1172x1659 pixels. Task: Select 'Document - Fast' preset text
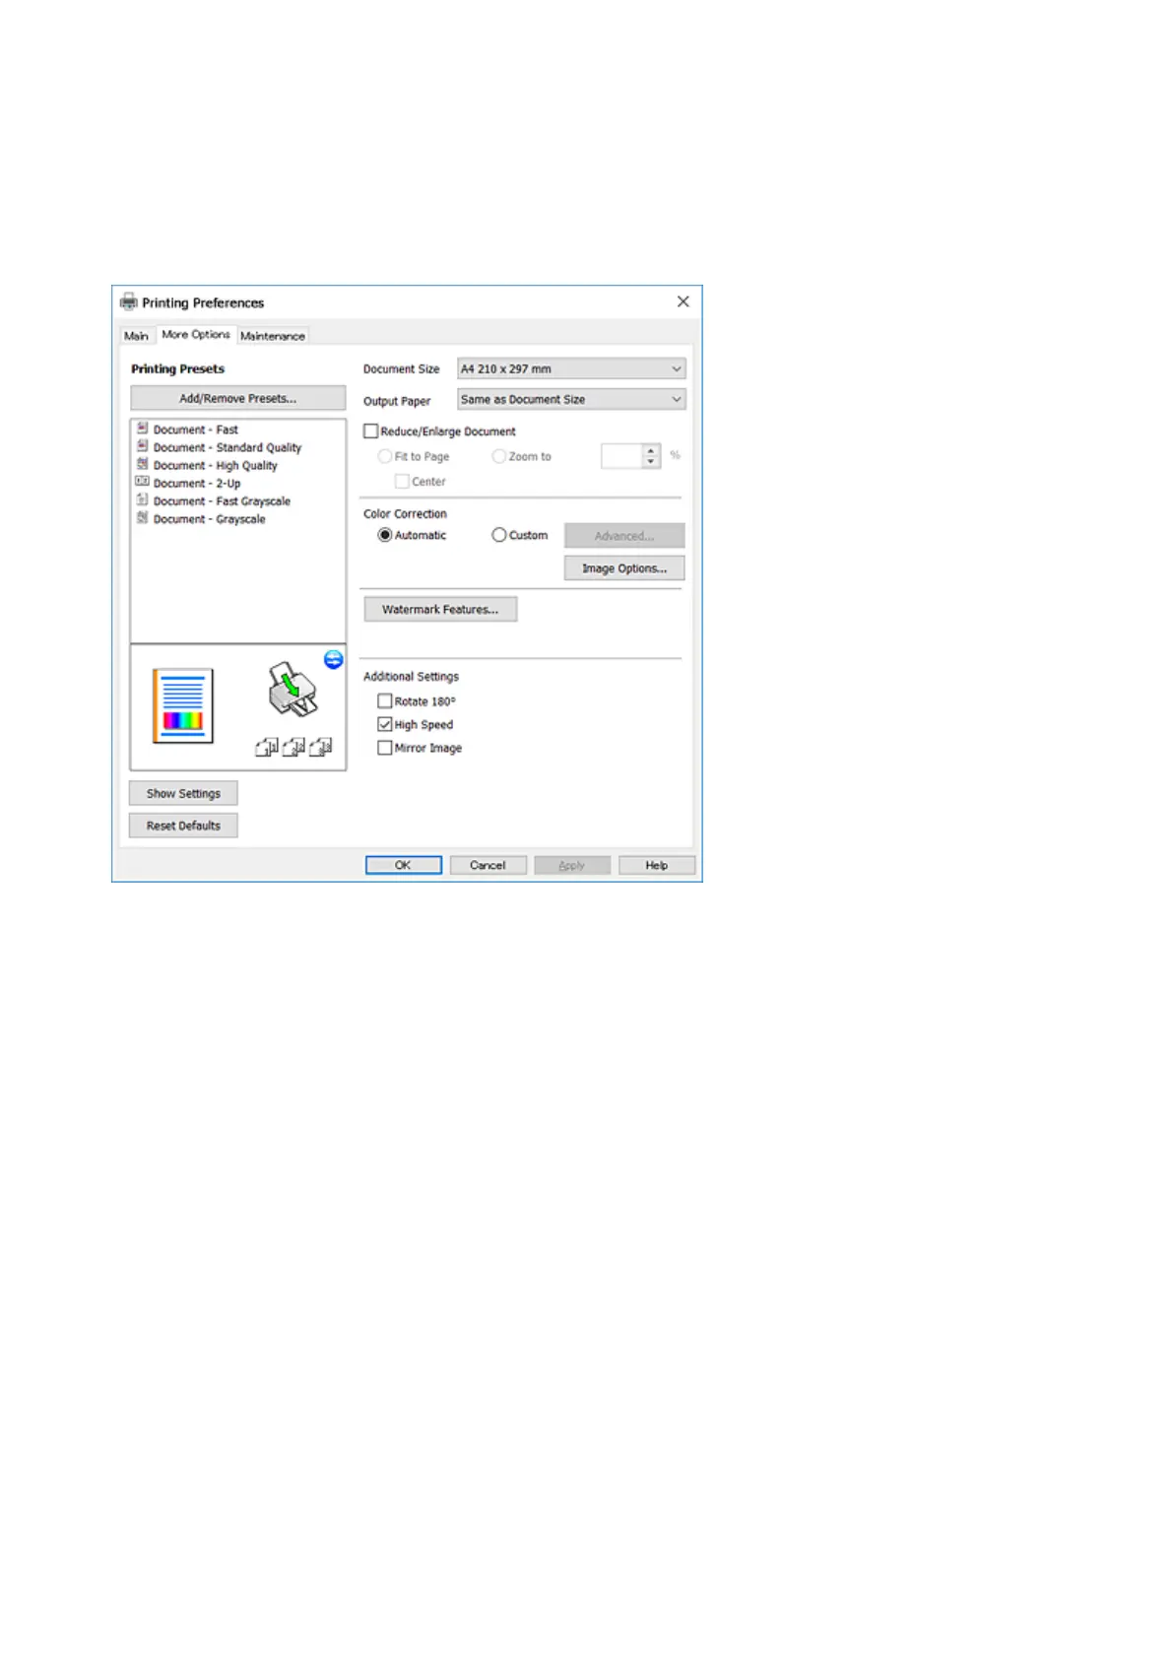pos(196,430)
